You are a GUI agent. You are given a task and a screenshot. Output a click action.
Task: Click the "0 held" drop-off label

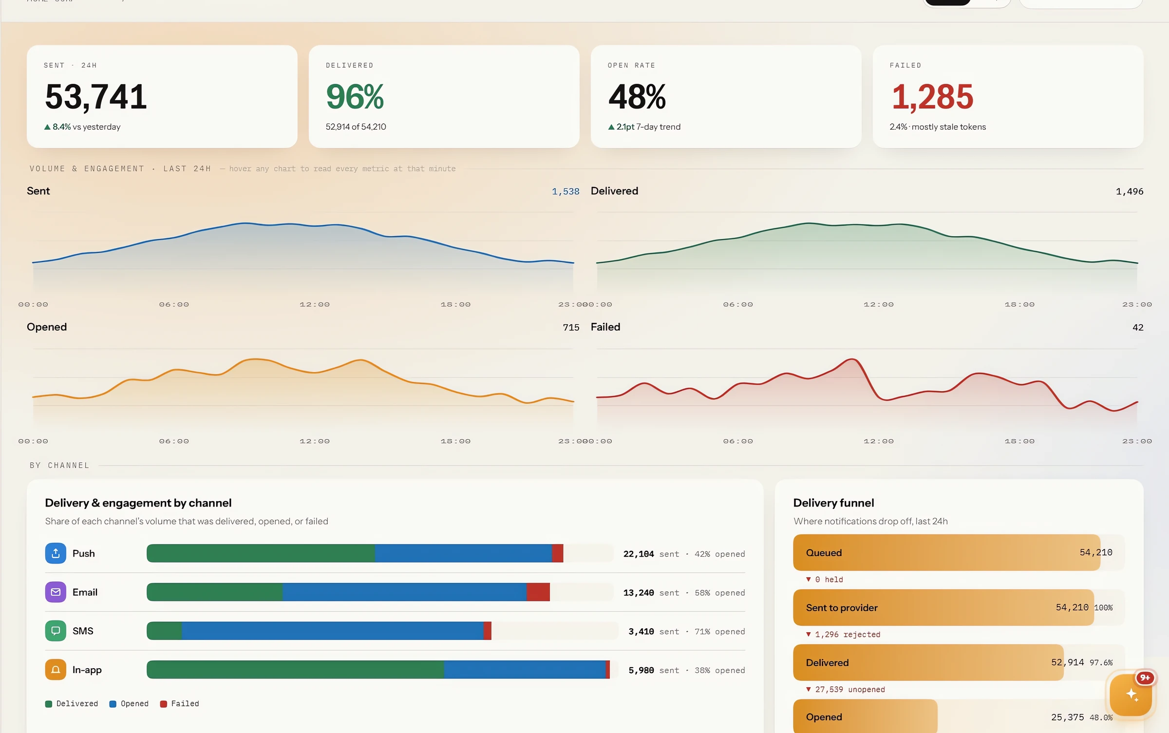[x=825, y=579]
